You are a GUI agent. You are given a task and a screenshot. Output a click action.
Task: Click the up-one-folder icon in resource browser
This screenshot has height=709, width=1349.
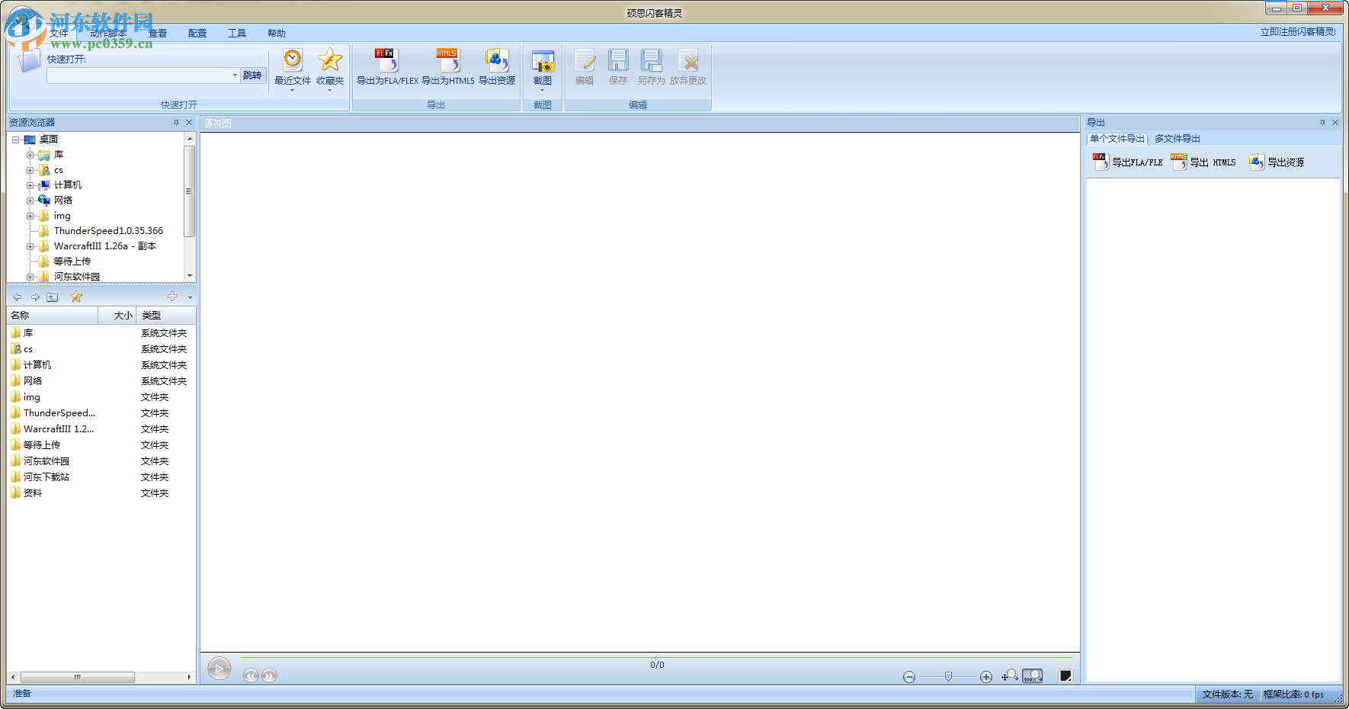[x=53, y=297]
